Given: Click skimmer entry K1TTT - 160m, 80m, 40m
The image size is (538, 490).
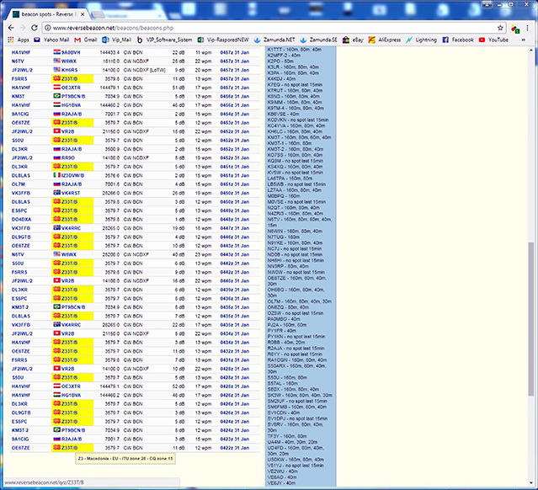Looking at the screenshot, I should [295, 50].
